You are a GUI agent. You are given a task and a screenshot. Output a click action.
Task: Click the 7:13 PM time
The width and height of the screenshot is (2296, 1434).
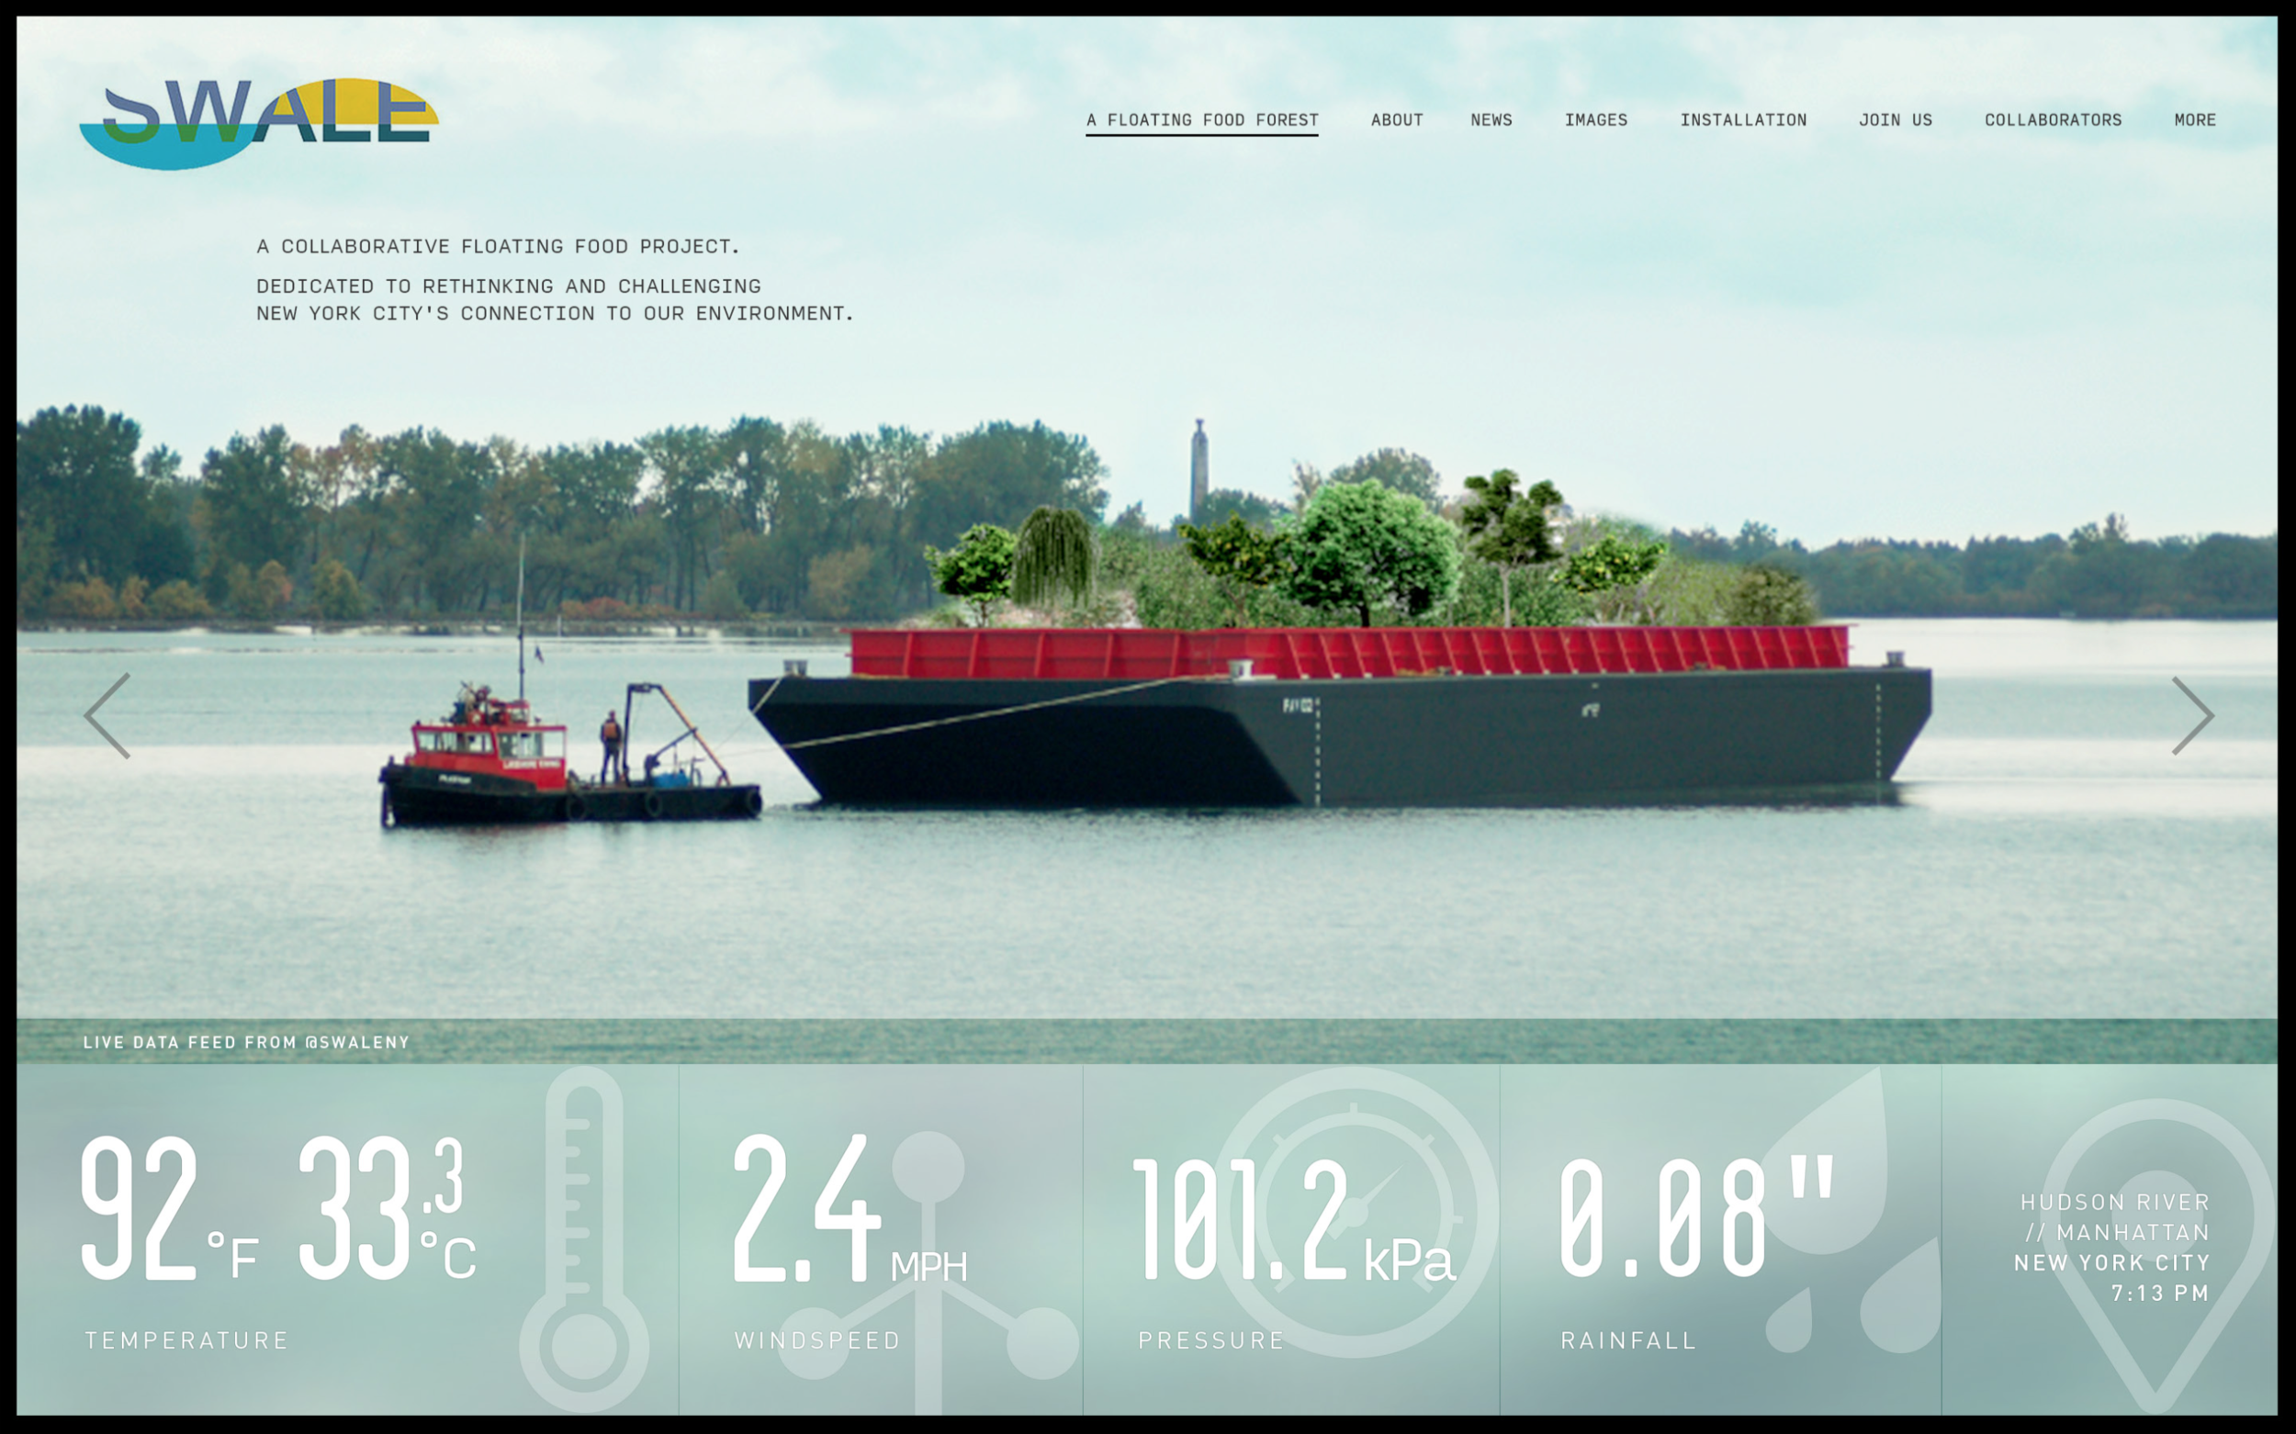pos(2160,1294)
